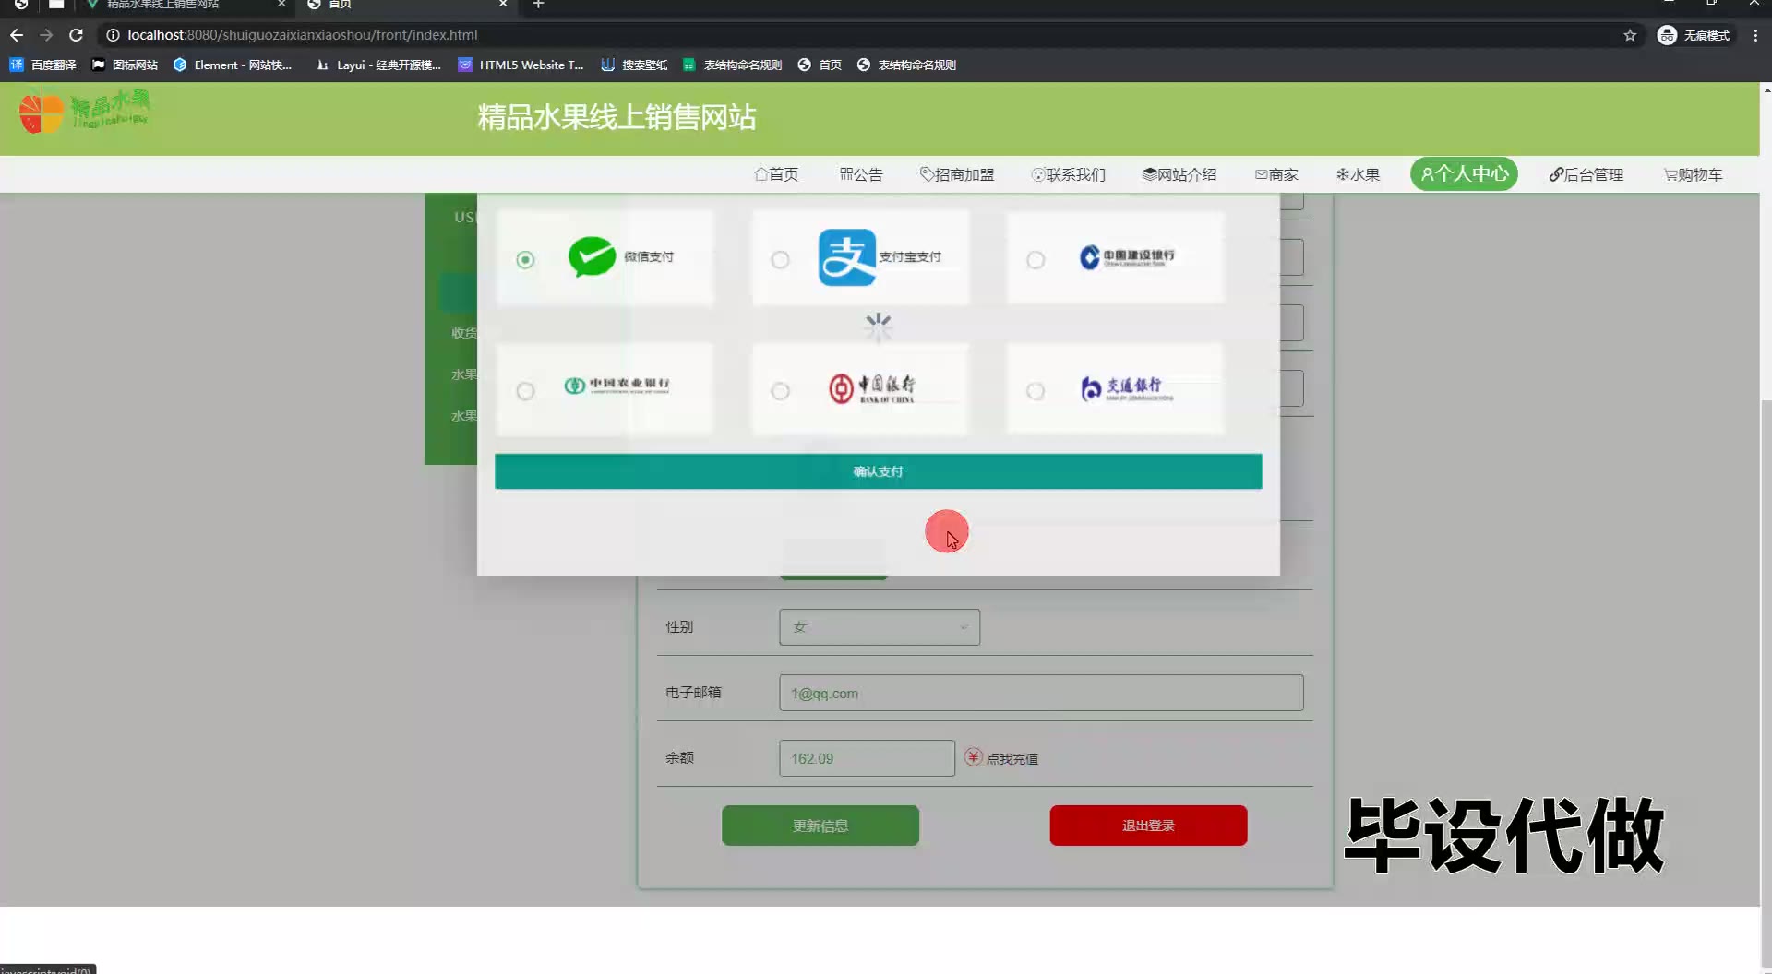Close the 首页 browser tab
Screen dimensions: 1772x974
pyautogui.click(x=503, y=5)
